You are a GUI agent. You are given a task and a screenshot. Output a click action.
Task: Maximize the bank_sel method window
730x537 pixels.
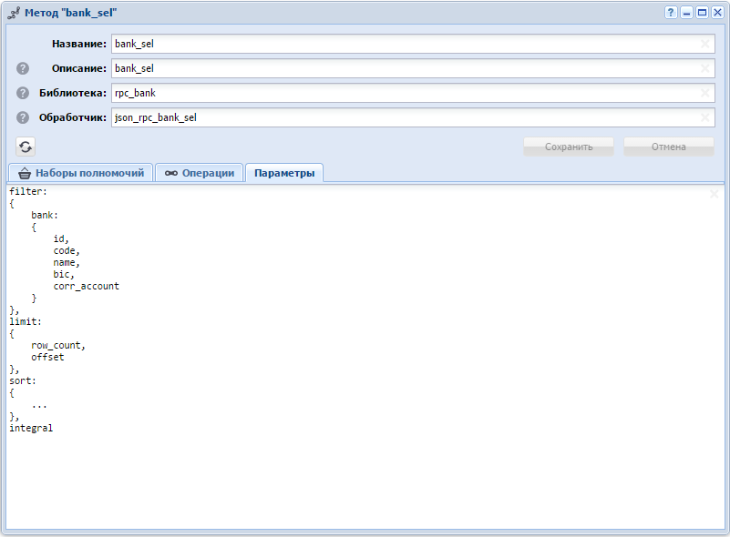click(x=702, y=13)
